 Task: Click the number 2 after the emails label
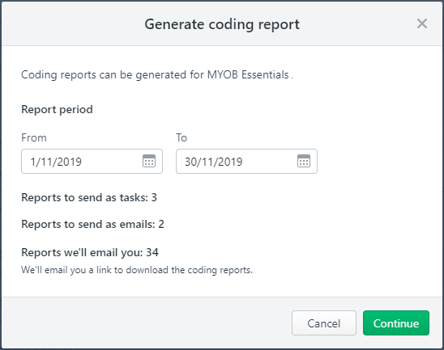click(161, 224)
